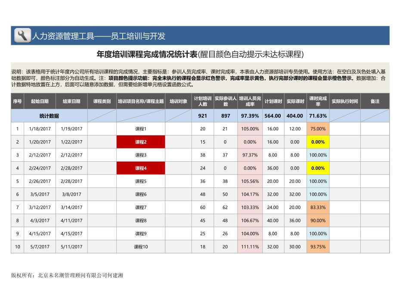Click the 结束日期 column header

tap(71, 101)
